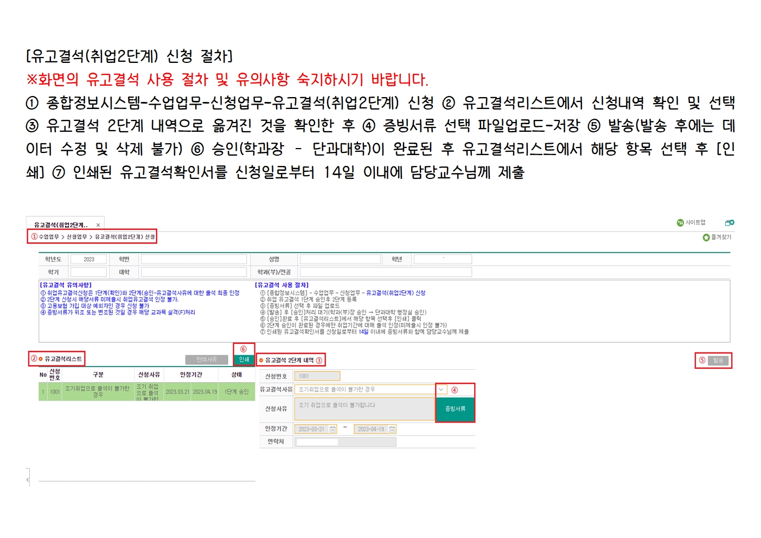Screen dimensions: 761x538
Task: Select row 1001 in the 유고결석리스트 table
Action: [146, 392]
